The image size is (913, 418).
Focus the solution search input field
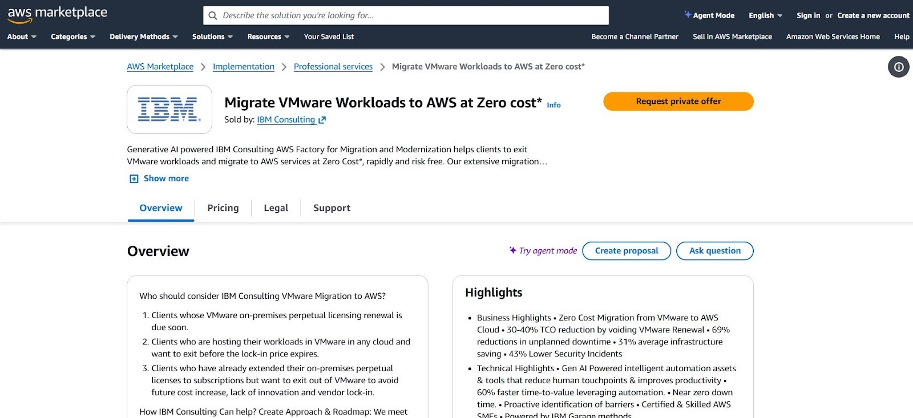[406, 15]
